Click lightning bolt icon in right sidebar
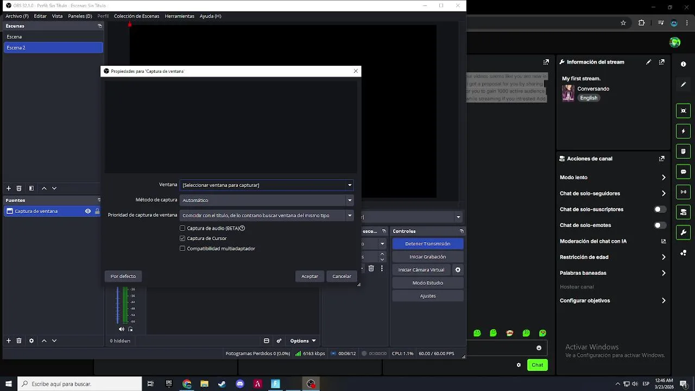The height and width of the screenshot is (391, 695). pyautogui.click(x=684, y=131)
